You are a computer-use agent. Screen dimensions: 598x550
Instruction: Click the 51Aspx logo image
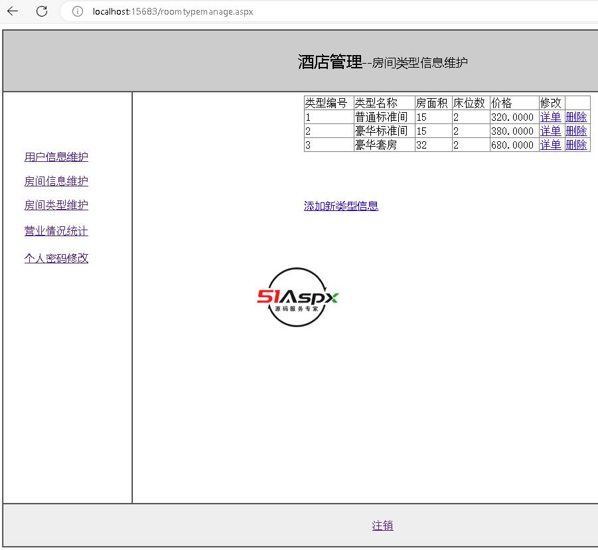pyautogui.click(x=298, y=298)
